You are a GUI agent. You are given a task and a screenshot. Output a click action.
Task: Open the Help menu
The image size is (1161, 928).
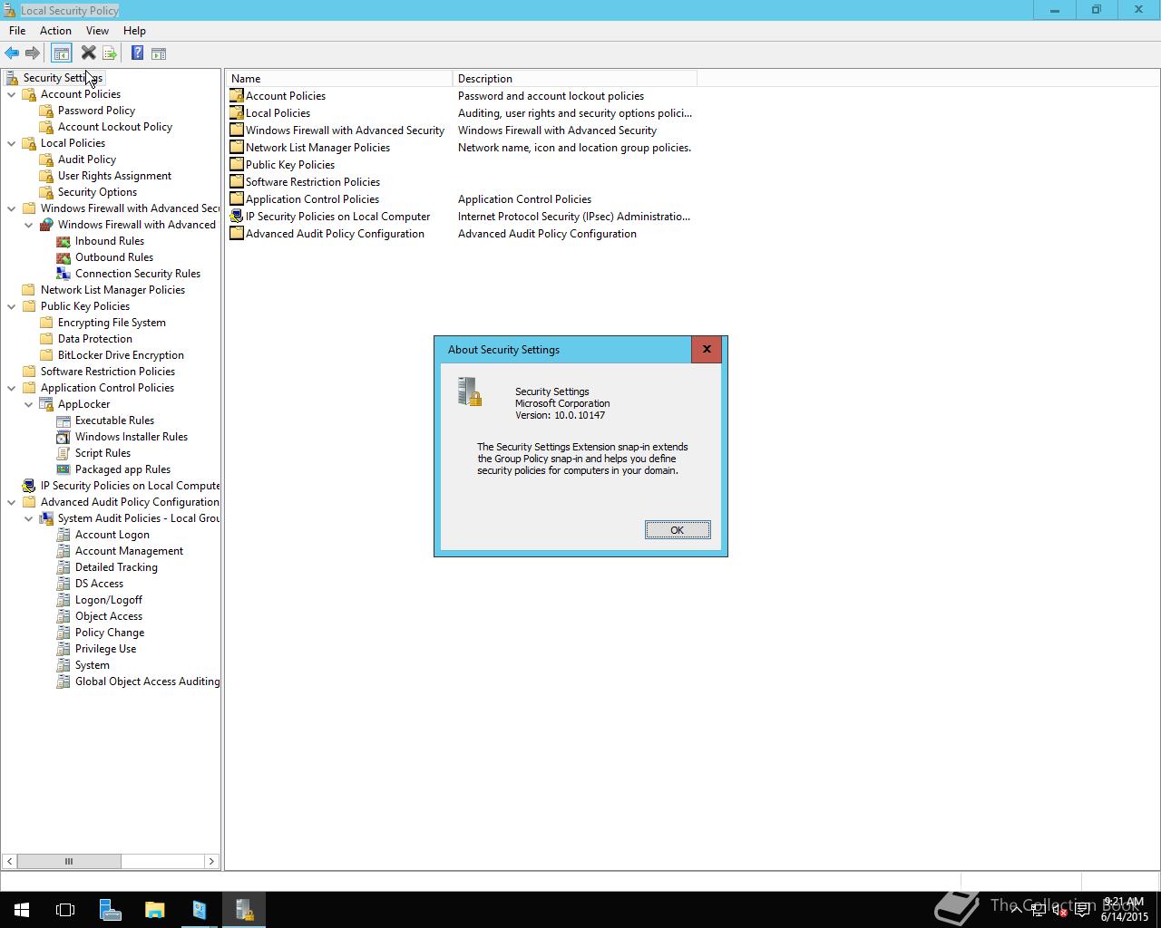click(134, 31)
